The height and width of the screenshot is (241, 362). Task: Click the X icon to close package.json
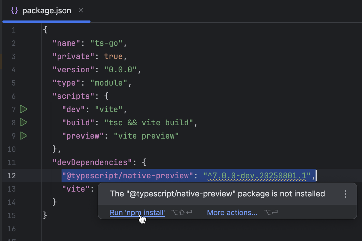tap(81, 10)
